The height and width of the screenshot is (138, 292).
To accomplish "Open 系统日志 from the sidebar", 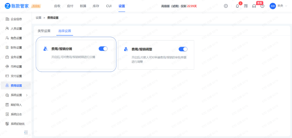I will tap(16, 114).
